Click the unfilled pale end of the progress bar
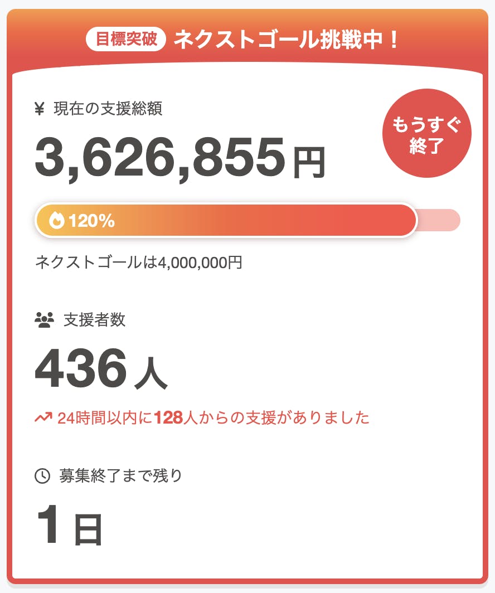The image size is (495, 593). coord(440,220)
